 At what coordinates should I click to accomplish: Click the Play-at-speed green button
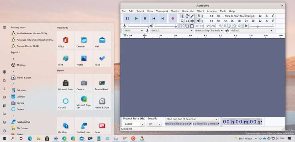pos(246,26)
